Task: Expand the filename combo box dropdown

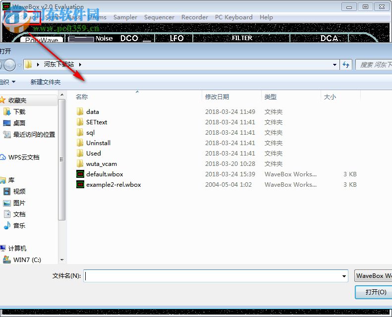Action: [x=344, y=276]
